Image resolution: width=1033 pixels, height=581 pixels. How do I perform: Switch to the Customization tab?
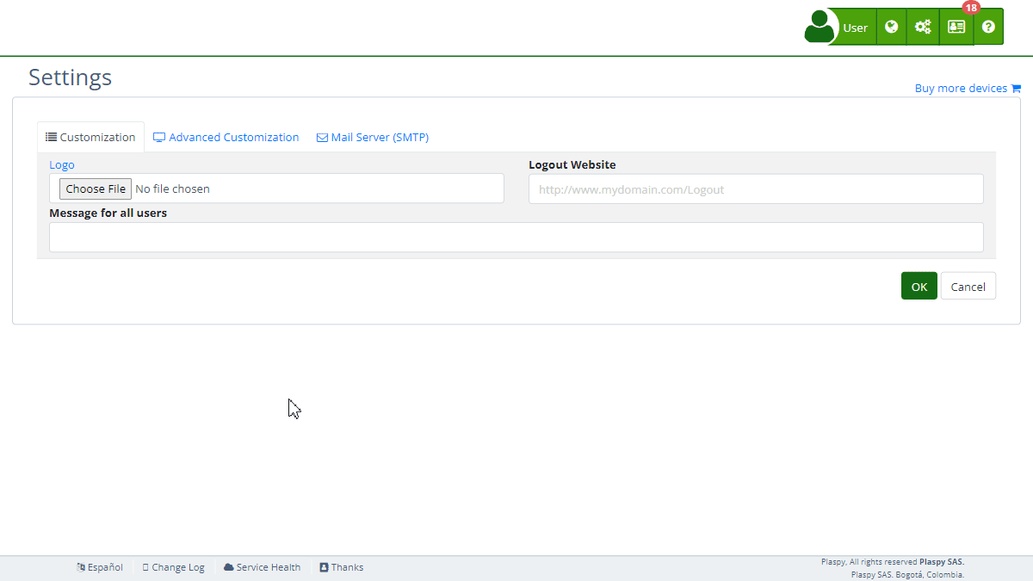coord(90,138)
